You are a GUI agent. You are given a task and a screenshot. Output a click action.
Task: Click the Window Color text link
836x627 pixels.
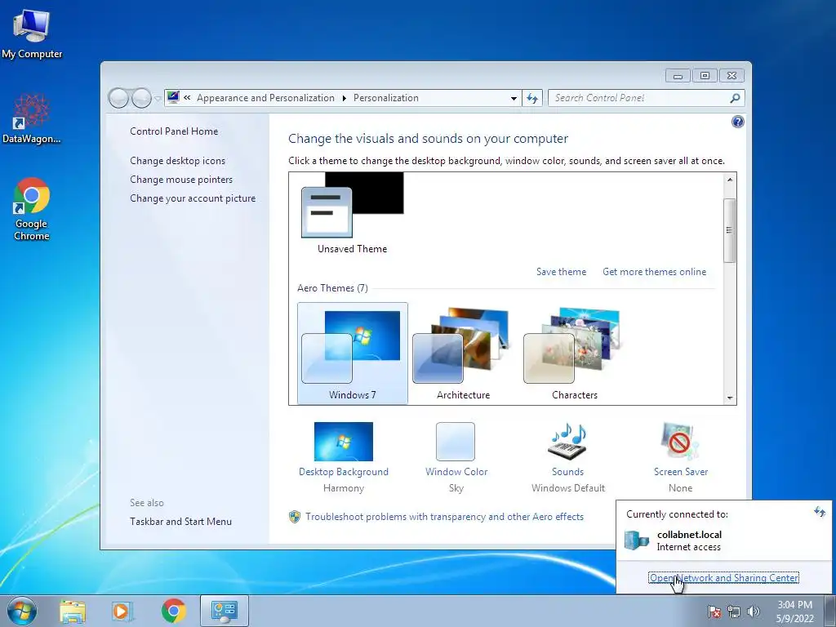pyautogui.click(x=456, y=472)
